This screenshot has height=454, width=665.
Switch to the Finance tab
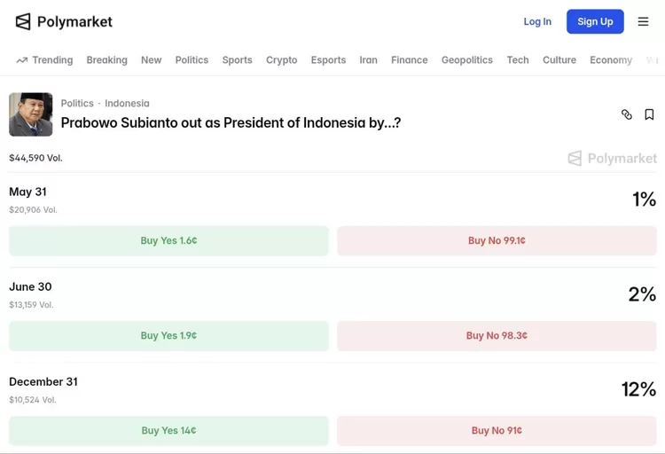pos(410,60)
